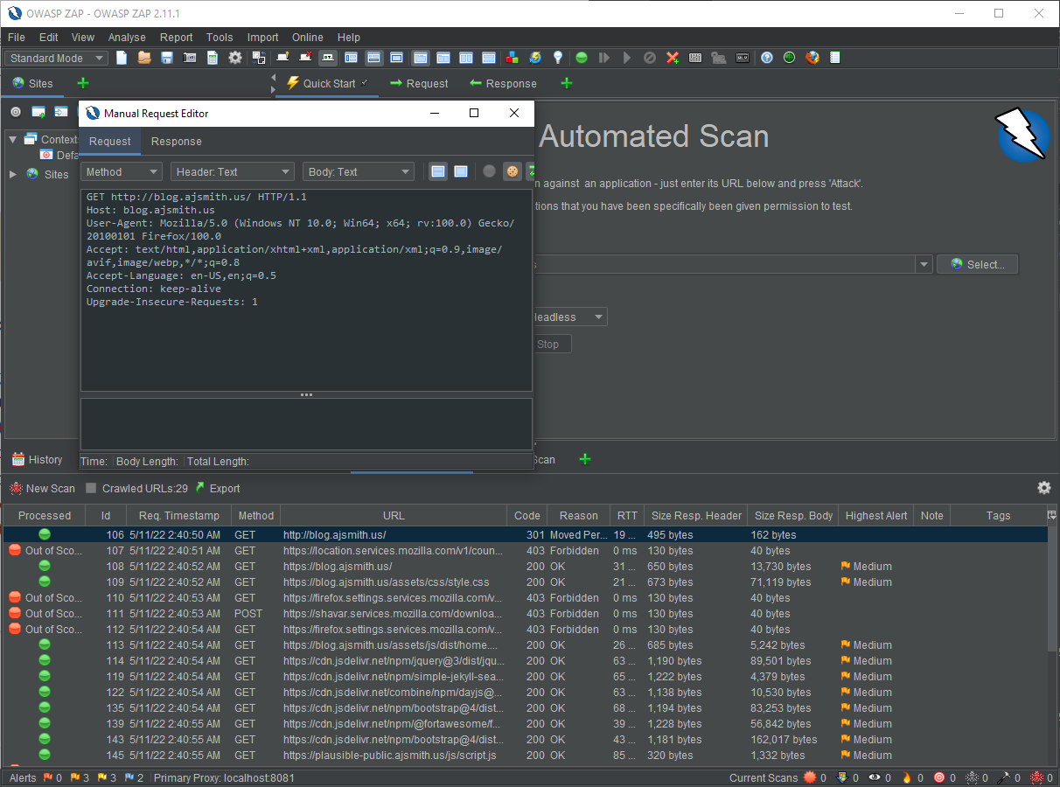Viewport: 1060px width, 787px height.
Task: Open the Analyse menu
Action: 127,37
